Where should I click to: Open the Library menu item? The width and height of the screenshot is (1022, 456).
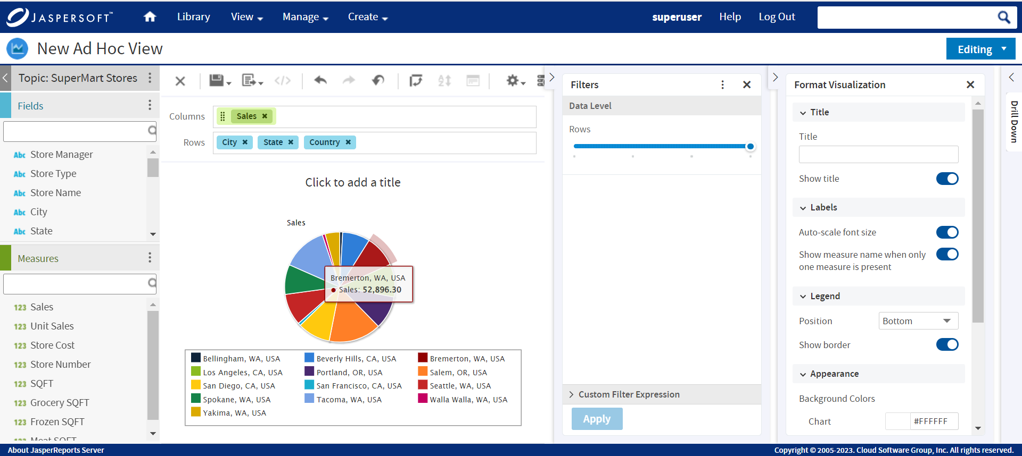193,17
